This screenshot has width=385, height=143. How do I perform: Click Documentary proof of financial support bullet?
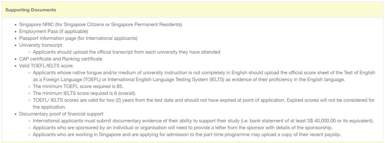click(61, 114)
